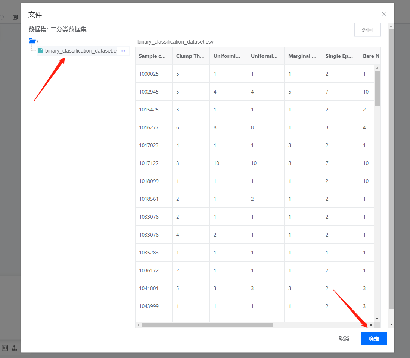The width and height of the screenshot is (410, 358).
Task: Click the right arrow of horizontal scrollbar
Action: (371, 325)
